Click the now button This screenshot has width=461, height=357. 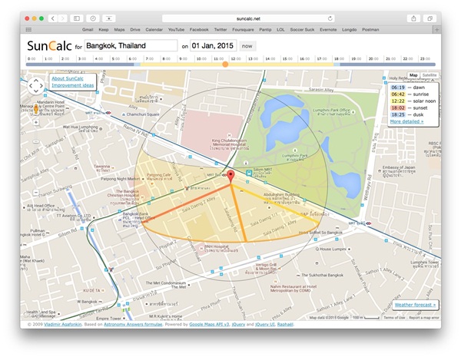pyautogui.click(x=247, y=46)
